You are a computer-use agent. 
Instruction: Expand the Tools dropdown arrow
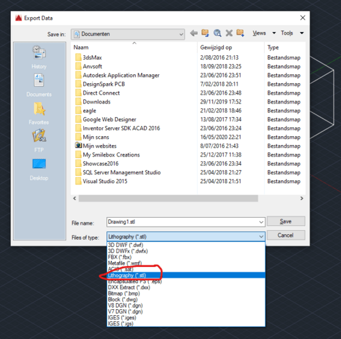tap(301, 33)
